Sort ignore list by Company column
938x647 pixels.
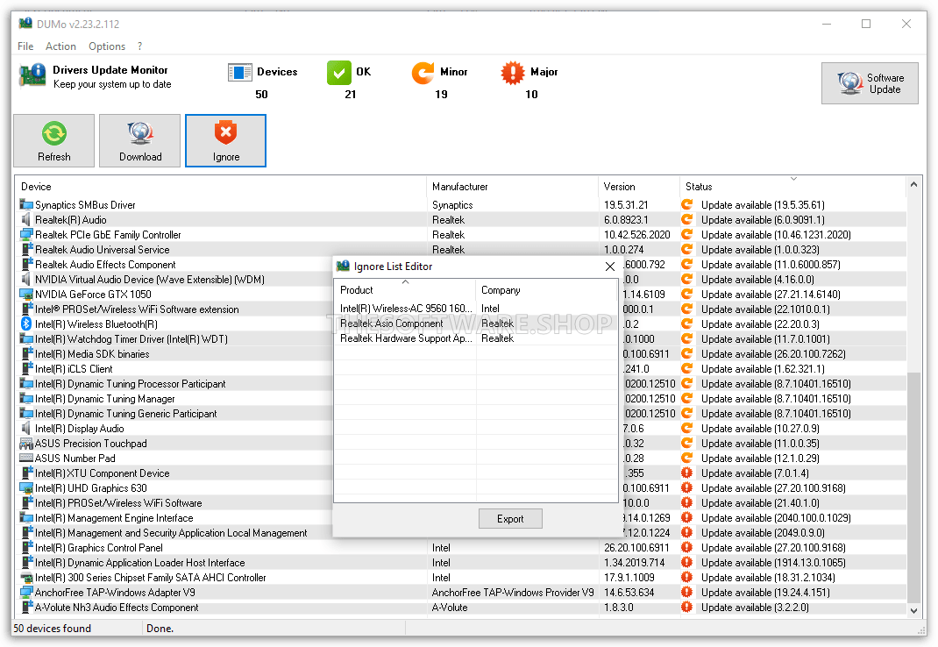pyautogui.click(x=546, y=289)
